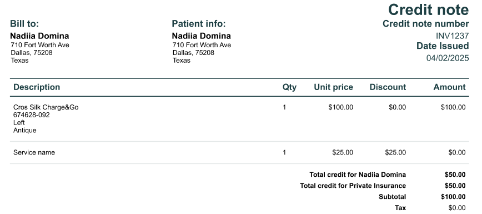
Task: Click the Credit note title
Action: point(428,9)
